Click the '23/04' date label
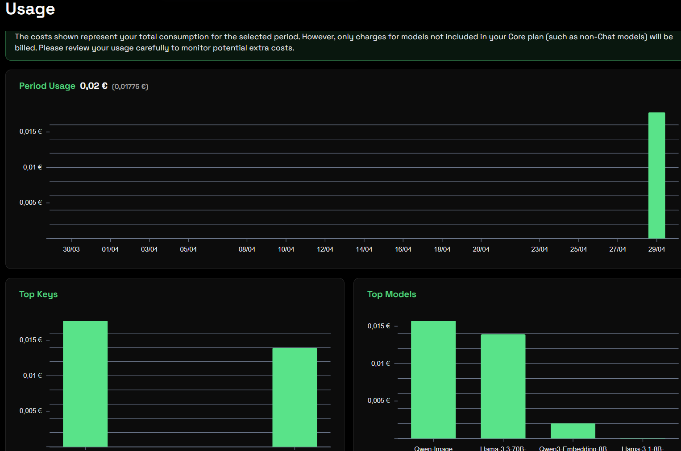This screenshot has height=451, width=681. (540, 249)
